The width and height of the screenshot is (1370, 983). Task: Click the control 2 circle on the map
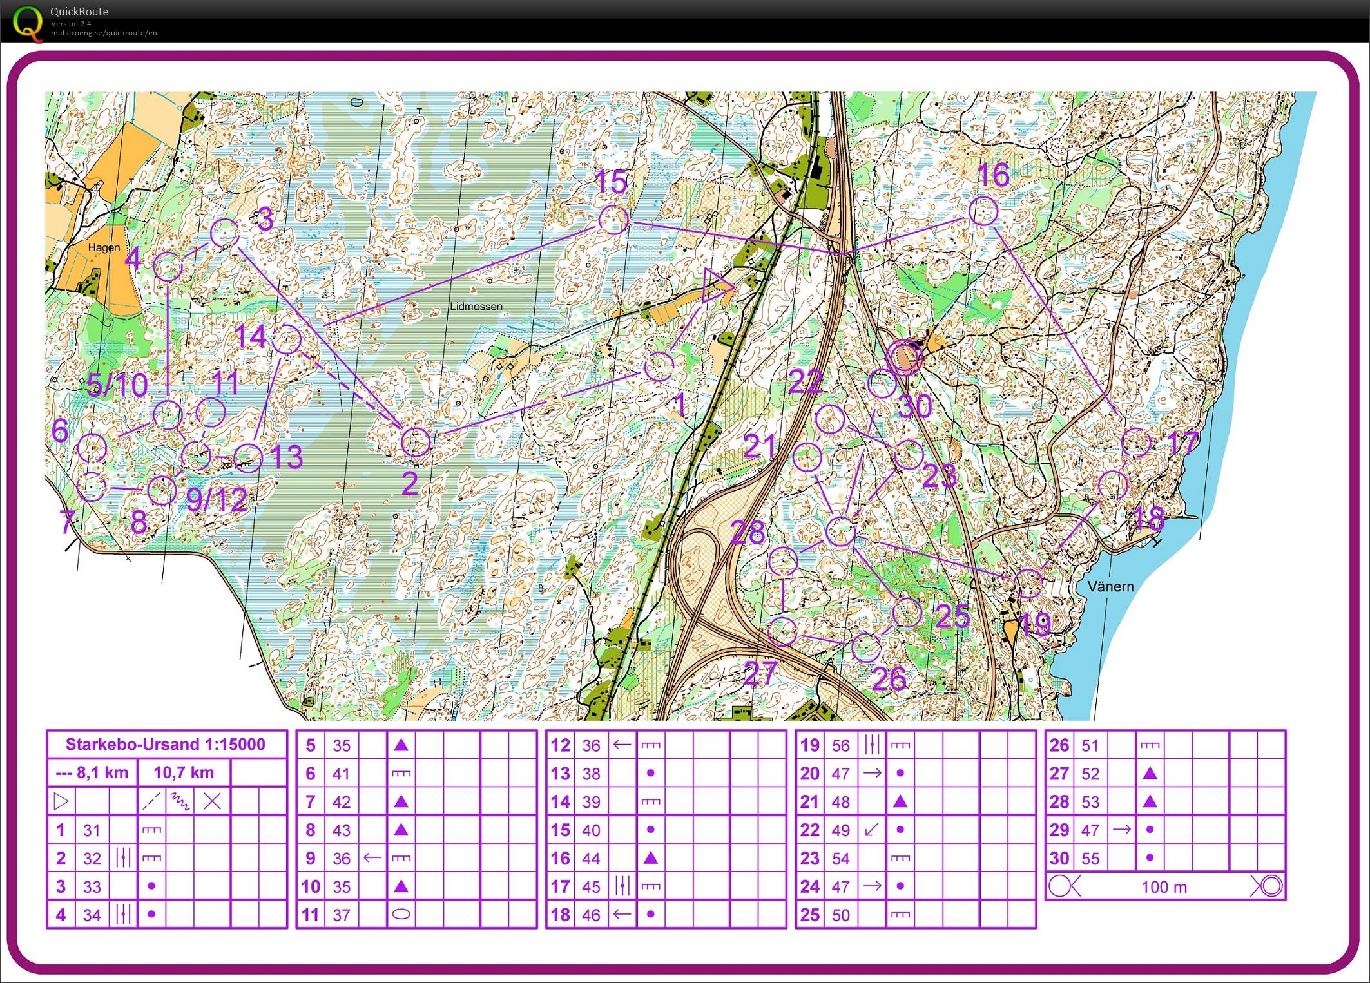[416, 442]
